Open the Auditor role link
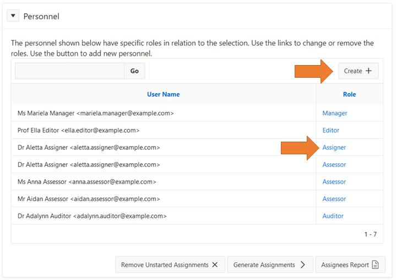Screen dimensions: 396x280 click(333, 216)
